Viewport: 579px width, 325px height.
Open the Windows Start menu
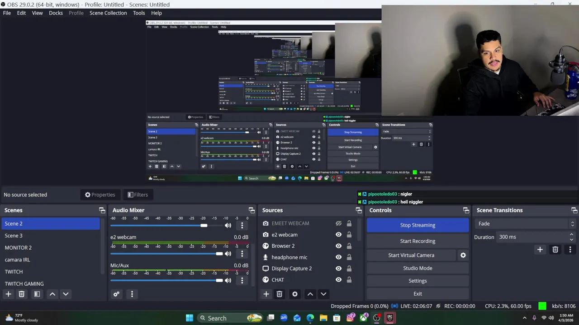tap(190, 318)
